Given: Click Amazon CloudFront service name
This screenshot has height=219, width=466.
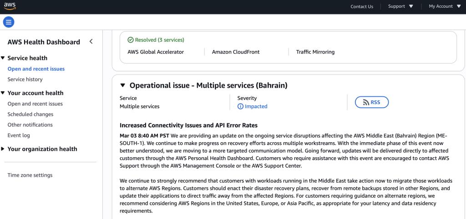Looking at the screenshot, I should (236, 52).
